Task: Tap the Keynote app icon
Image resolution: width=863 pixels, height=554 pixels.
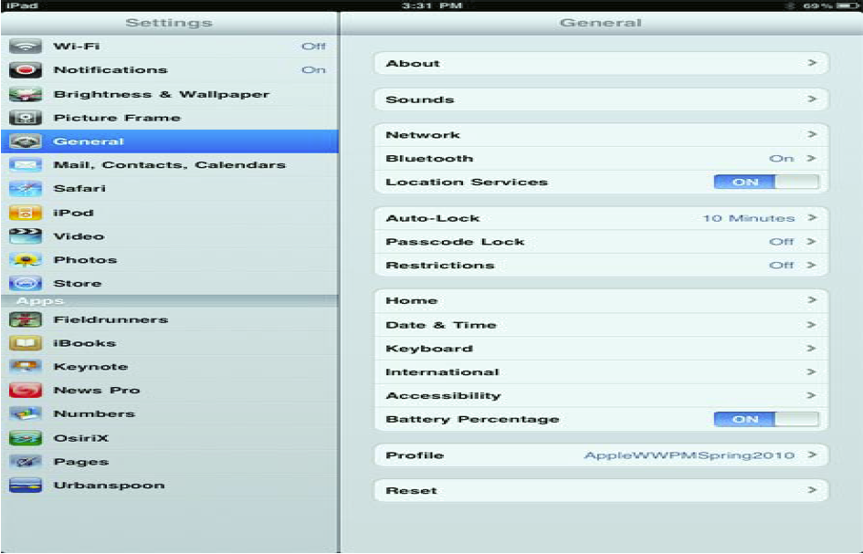Action: [x=26, y=367]
